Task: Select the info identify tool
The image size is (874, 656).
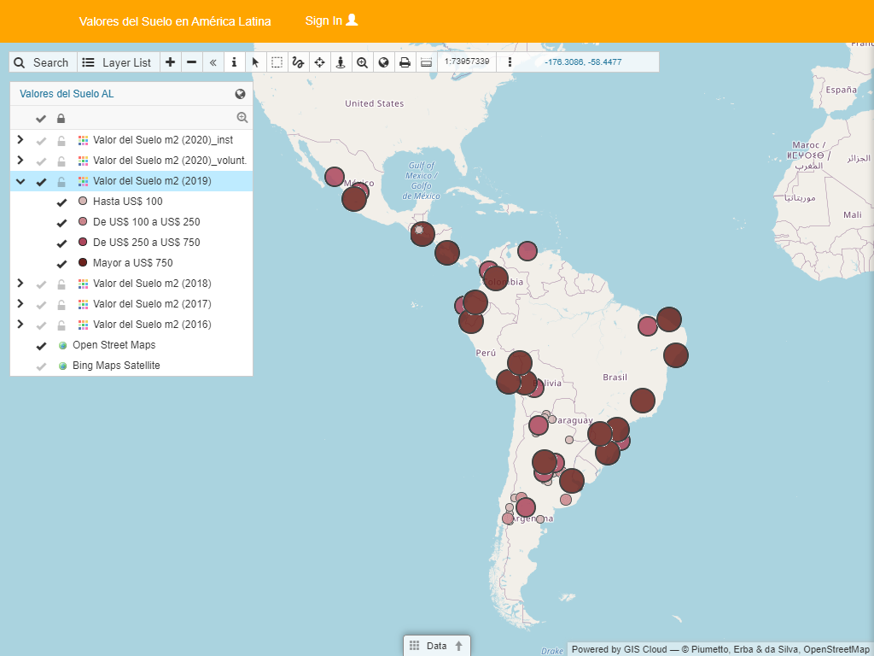Action: (x=235, y=62)
